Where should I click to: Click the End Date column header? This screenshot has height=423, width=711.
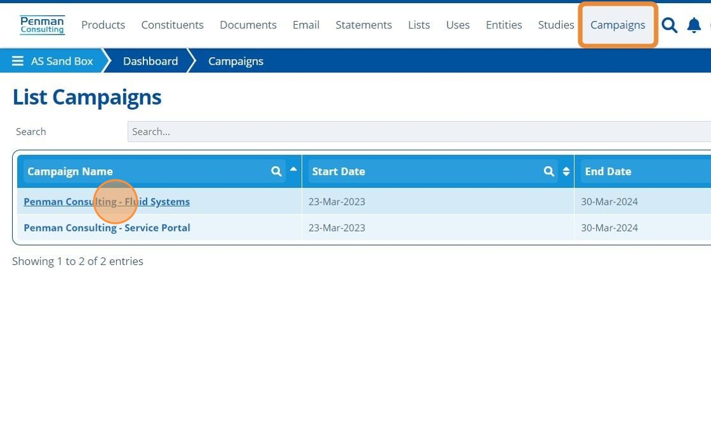tap(608, 171)
